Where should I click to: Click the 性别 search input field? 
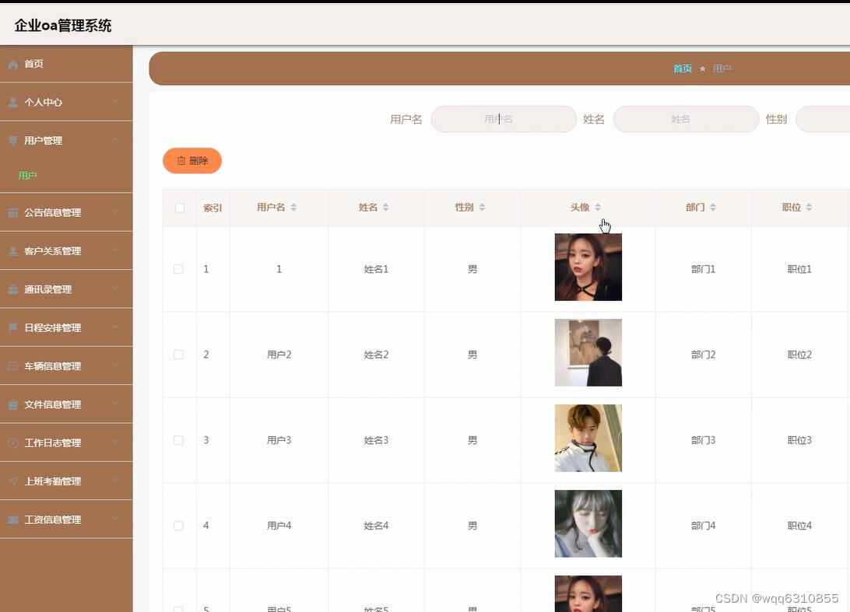tap(823, 119)
